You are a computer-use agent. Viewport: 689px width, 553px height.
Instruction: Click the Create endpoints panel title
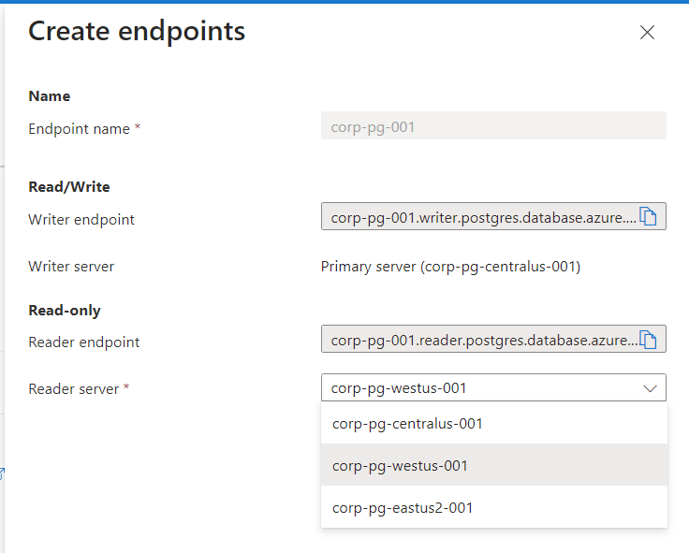137,31
